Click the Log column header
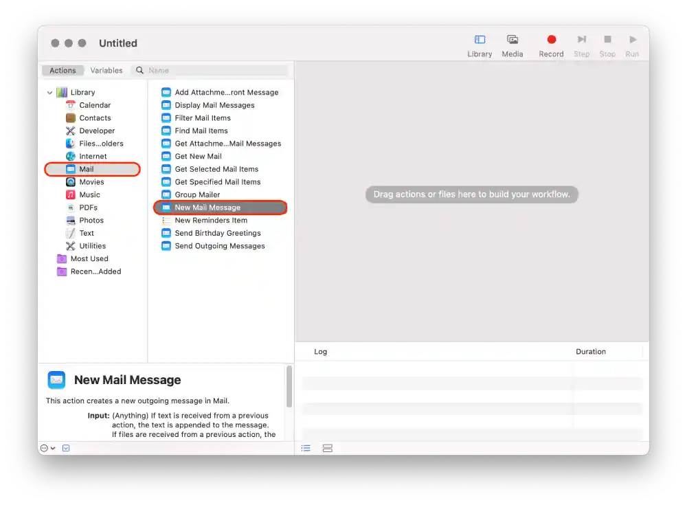This screenshot has height=505, width=687. tap(320, 352)
